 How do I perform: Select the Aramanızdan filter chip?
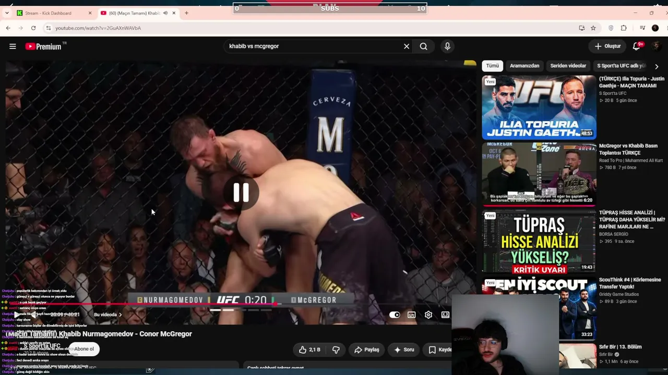point(524,66)
